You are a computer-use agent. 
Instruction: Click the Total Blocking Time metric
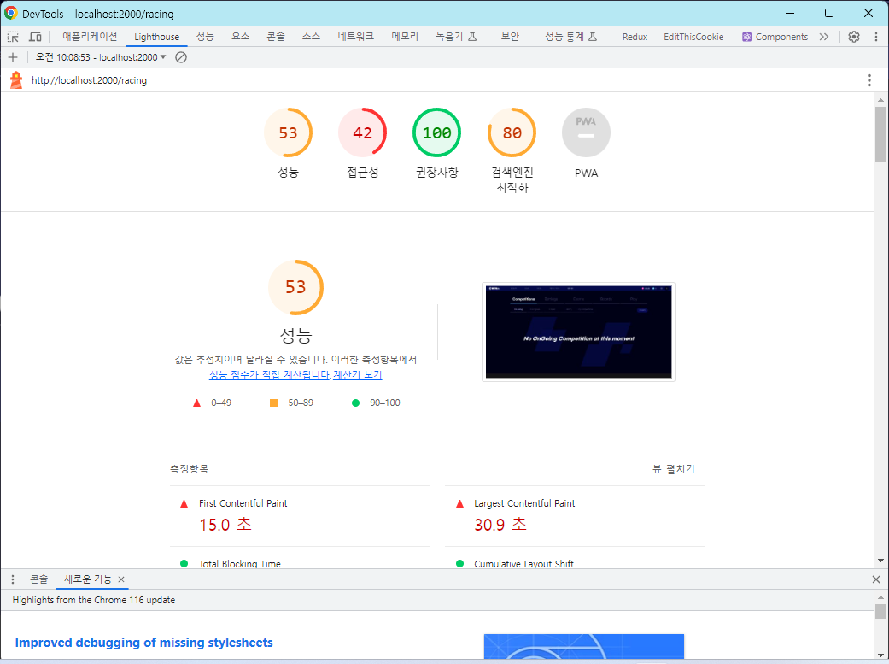coord(239,563)
